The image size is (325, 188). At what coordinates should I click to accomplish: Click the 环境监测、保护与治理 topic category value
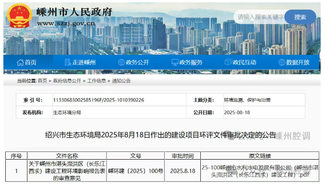(247, 100)
